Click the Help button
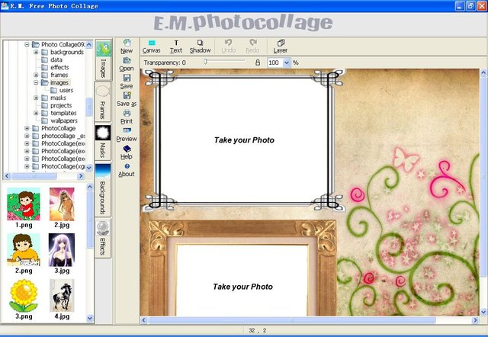The image size is (488, 337). click(x=127, y=152)
